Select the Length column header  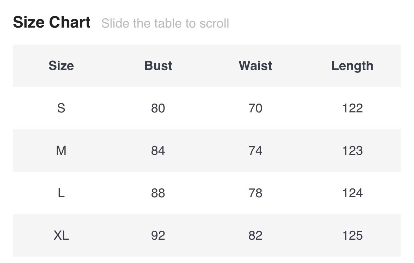pos(352,66)
